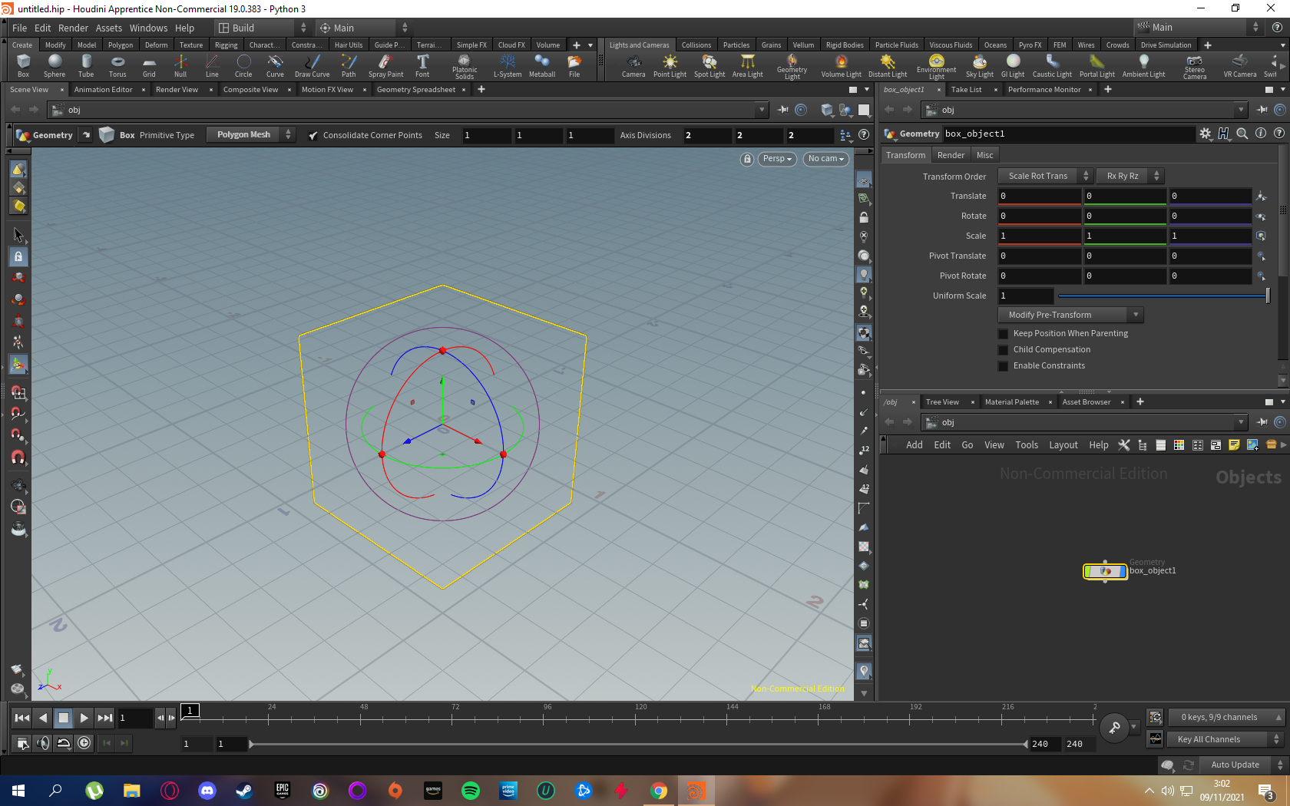
Task: Tick the Enable Constraints checkbox
Action: [1003, 366]
